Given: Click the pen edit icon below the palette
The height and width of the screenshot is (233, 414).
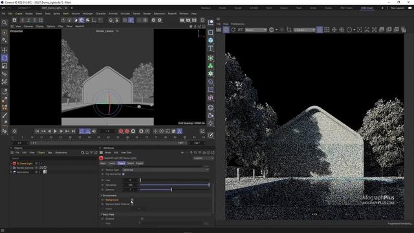Looking at the screenshot, I should (x=210, y=135).
